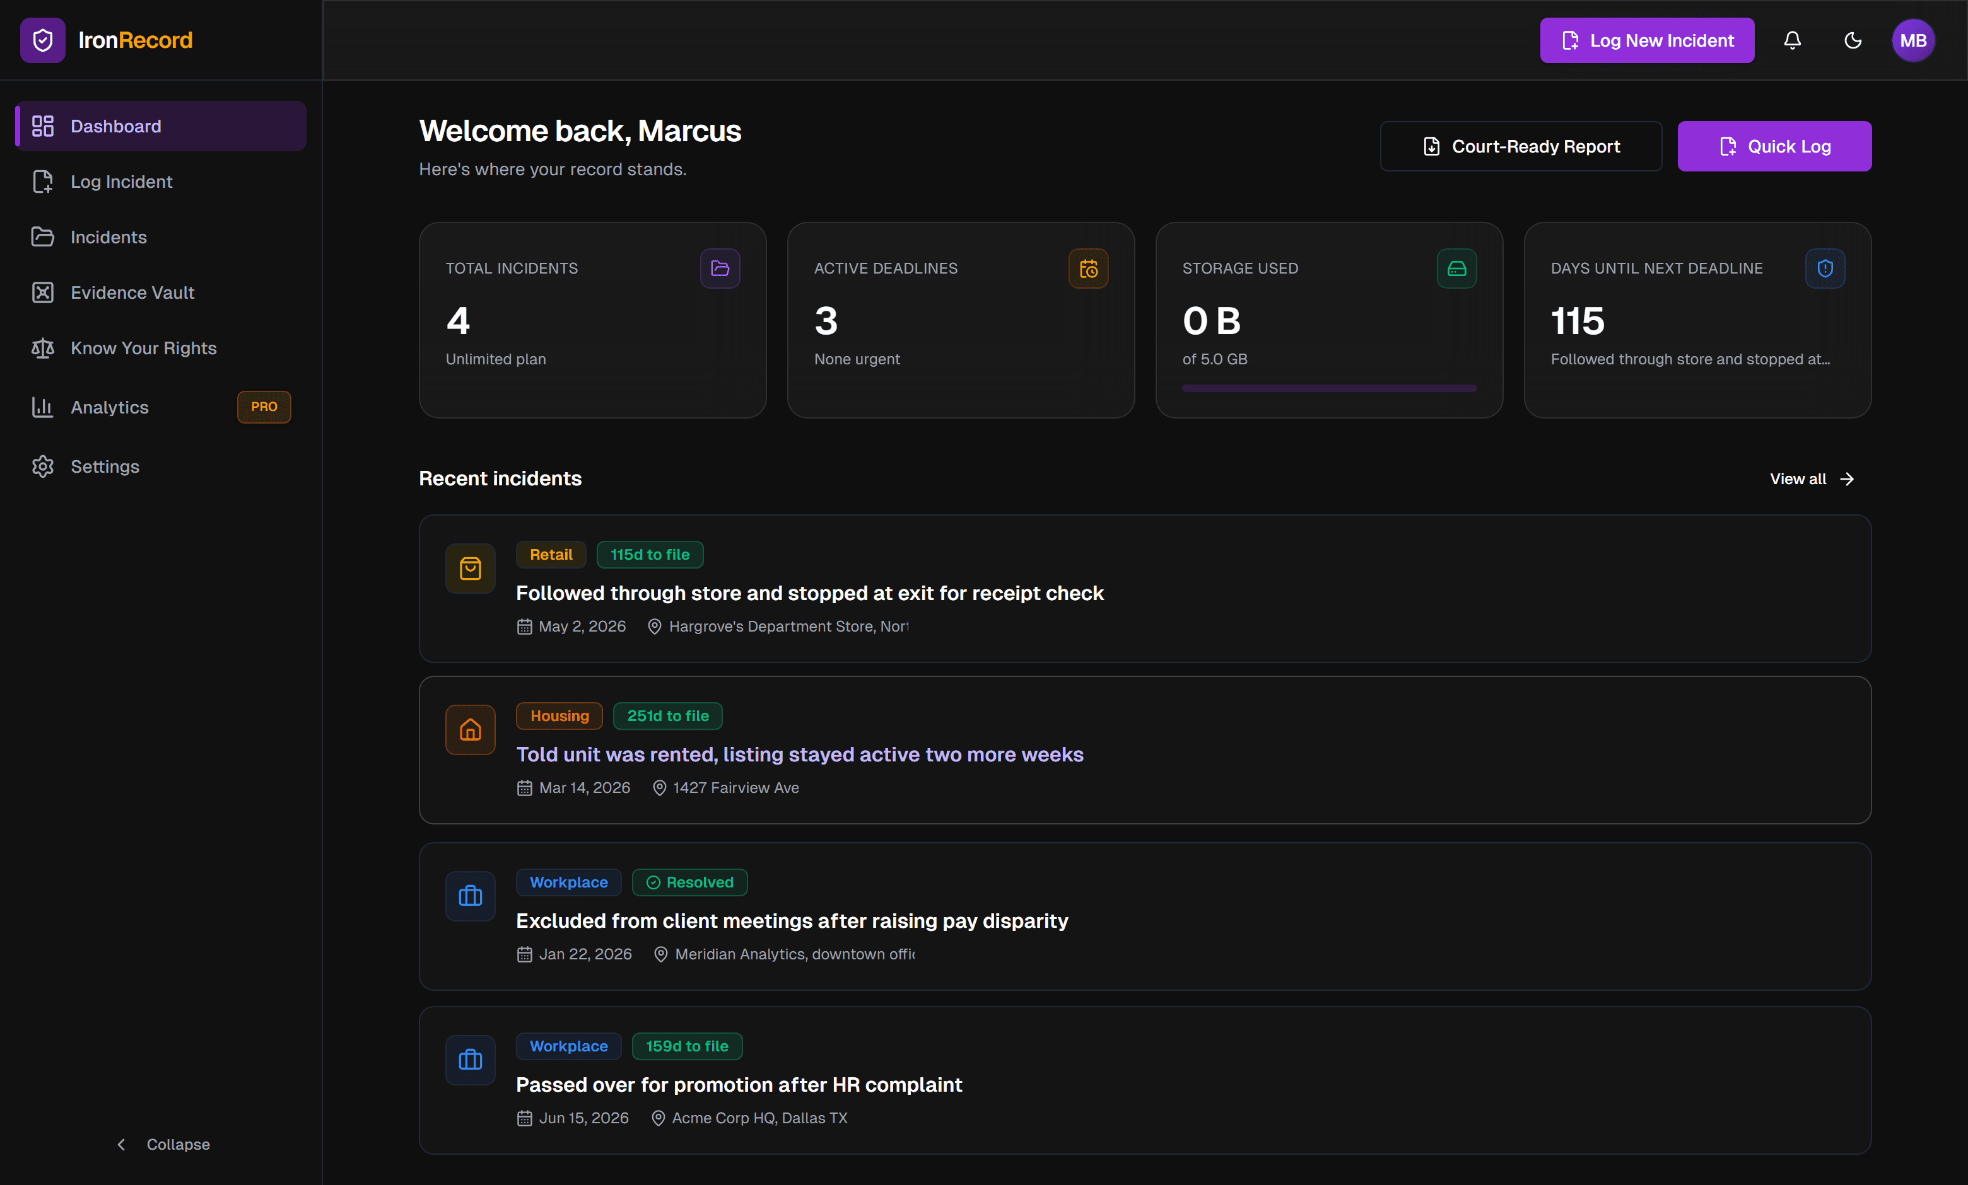Click the storage usage progress bar
Screen dimensions: 1968x1185
coord(1329,389)
